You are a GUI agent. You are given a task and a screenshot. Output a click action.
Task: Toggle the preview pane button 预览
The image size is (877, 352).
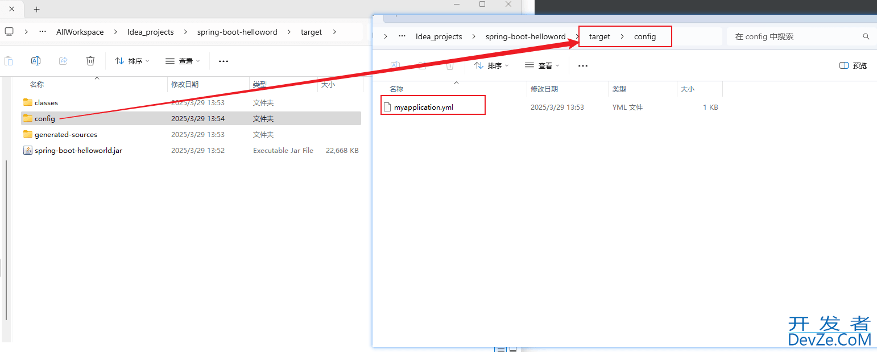(x=853, y=65)
